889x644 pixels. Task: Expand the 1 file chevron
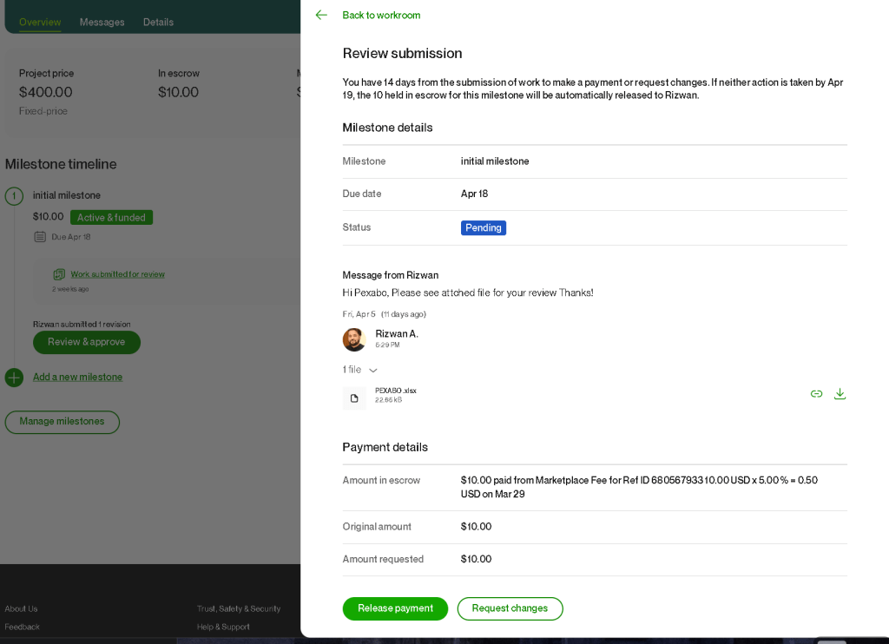click(373, 371)
